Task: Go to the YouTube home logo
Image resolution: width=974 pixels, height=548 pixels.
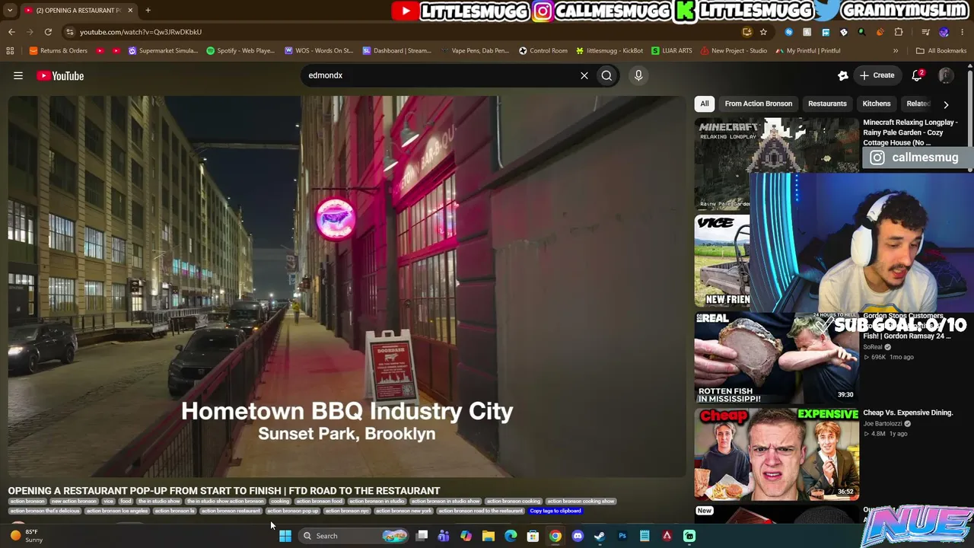Action: pos(60,75)
